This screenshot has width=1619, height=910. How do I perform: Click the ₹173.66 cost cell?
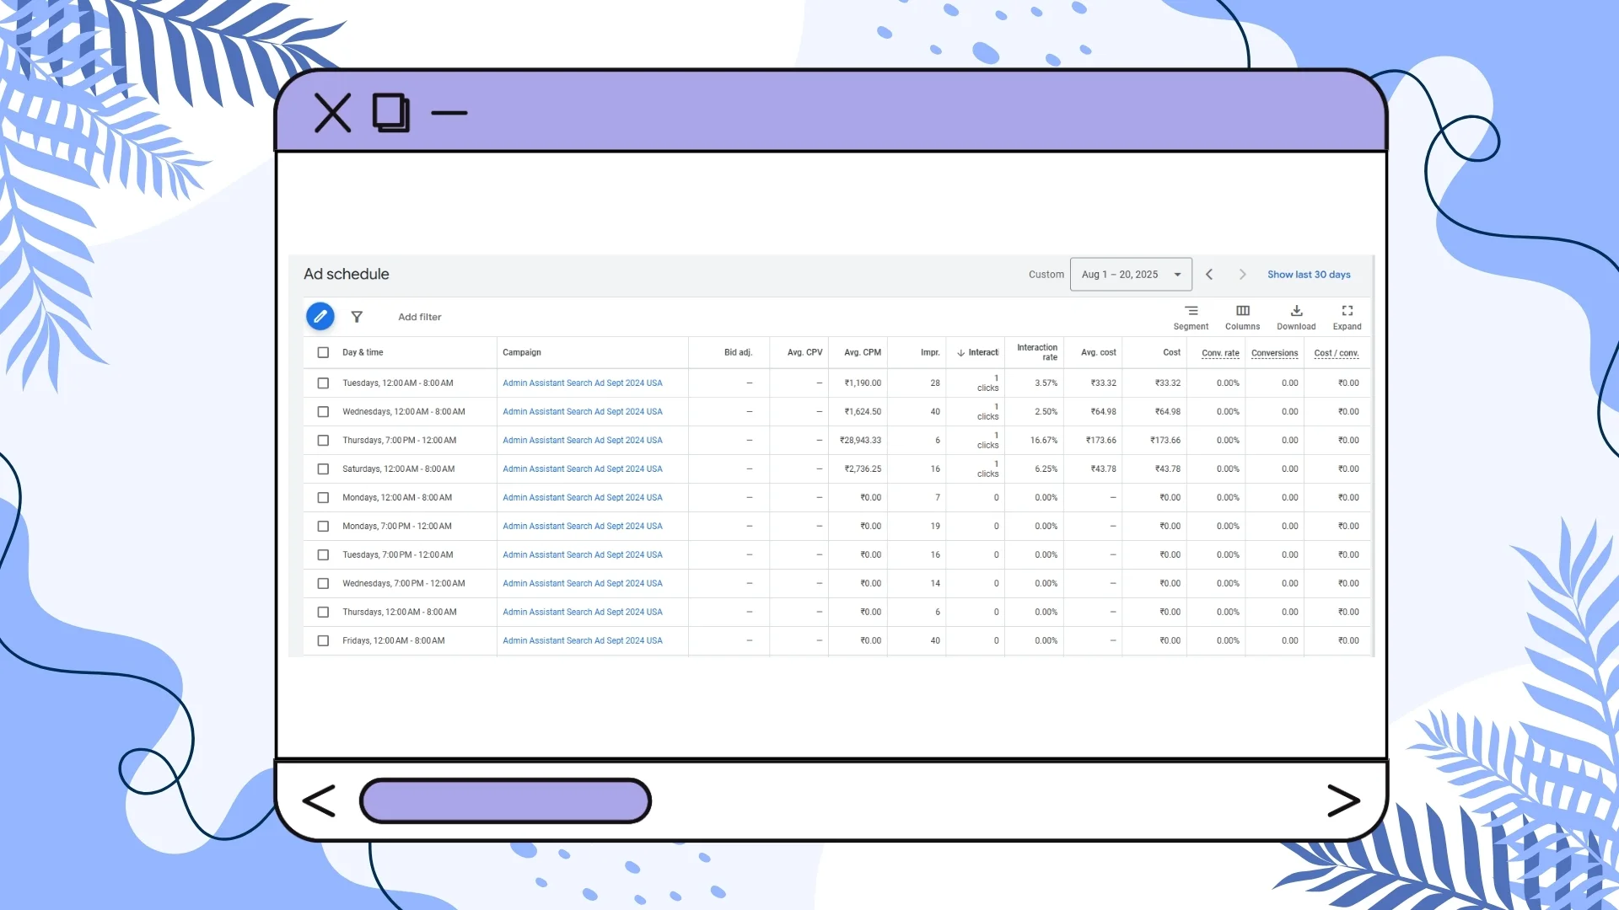pyautogui.click(x=1165, y=441)
